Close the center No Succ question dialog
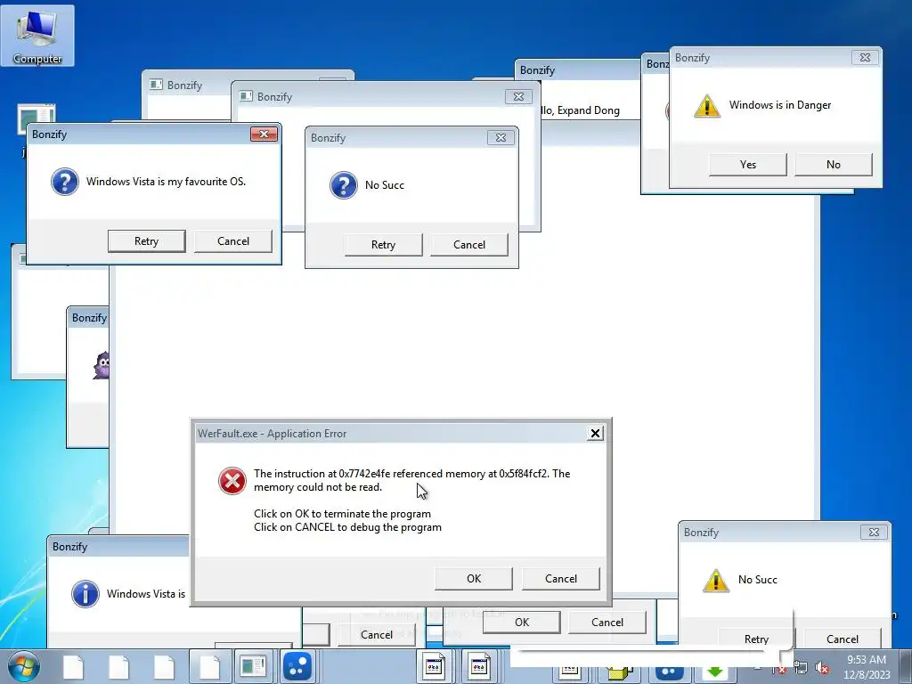 pyautogui.click(x=501, y=137)
